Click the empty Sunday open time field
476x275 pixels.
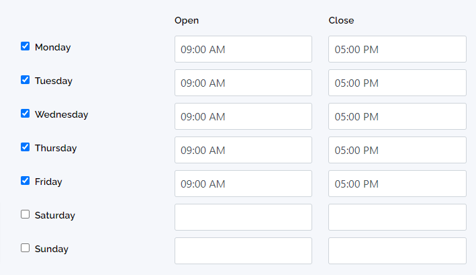[x=243, y=251]
